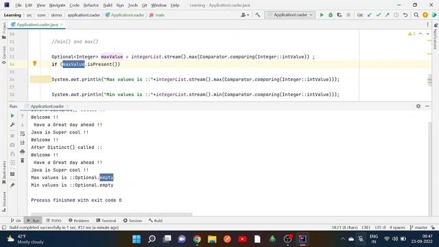Rerun ApplicationLoader in Run panel
The image size is (439, 247).
click(12, 116)
